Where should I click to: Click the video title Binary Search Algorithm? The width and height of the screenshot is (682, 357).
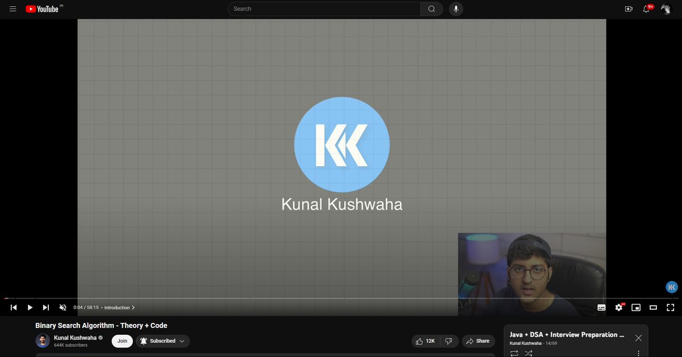pyautogui.click(x=101, y=326)
